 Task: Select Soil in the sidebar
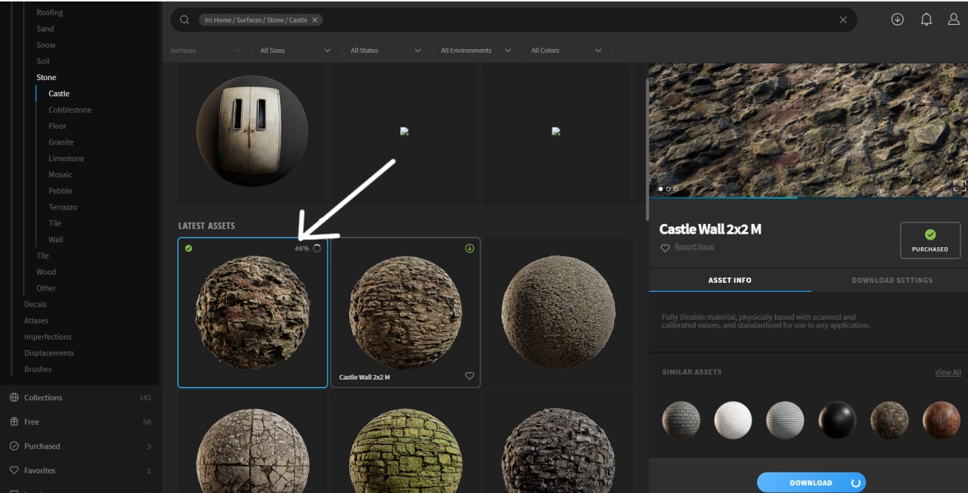[43, 61]
